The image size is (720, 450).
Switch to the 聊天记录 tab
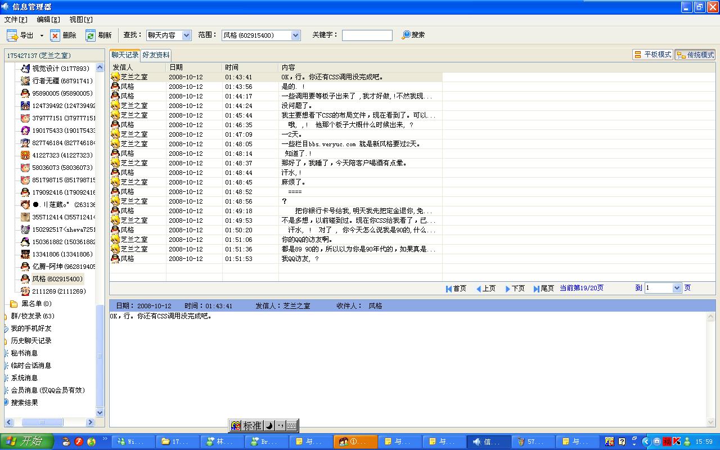tap(125, 55)
